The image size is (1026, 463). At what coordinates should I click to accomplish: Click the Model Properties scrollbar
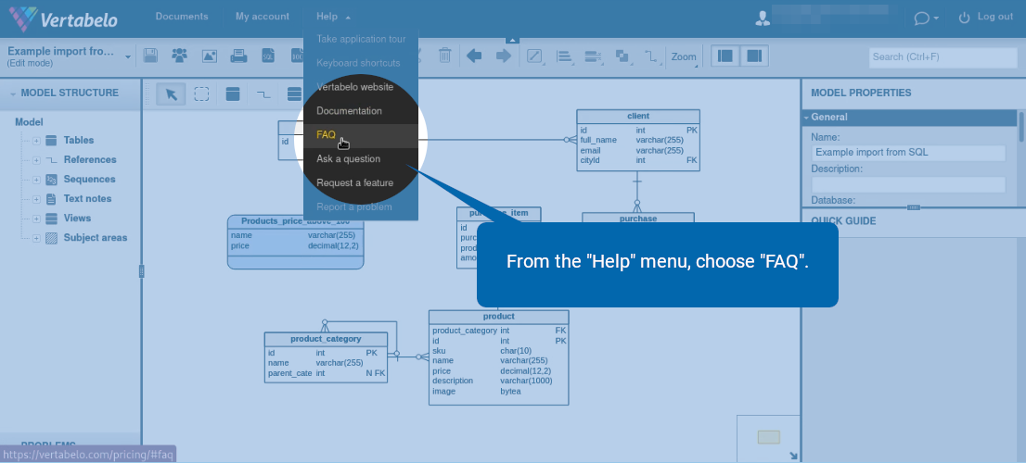1021,127
